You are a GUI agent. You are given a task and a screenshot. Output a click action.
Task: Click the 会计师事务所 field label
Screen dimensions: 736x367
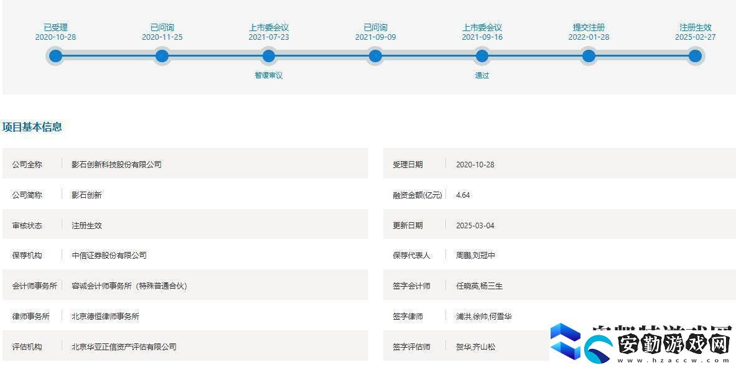[34, 286]
